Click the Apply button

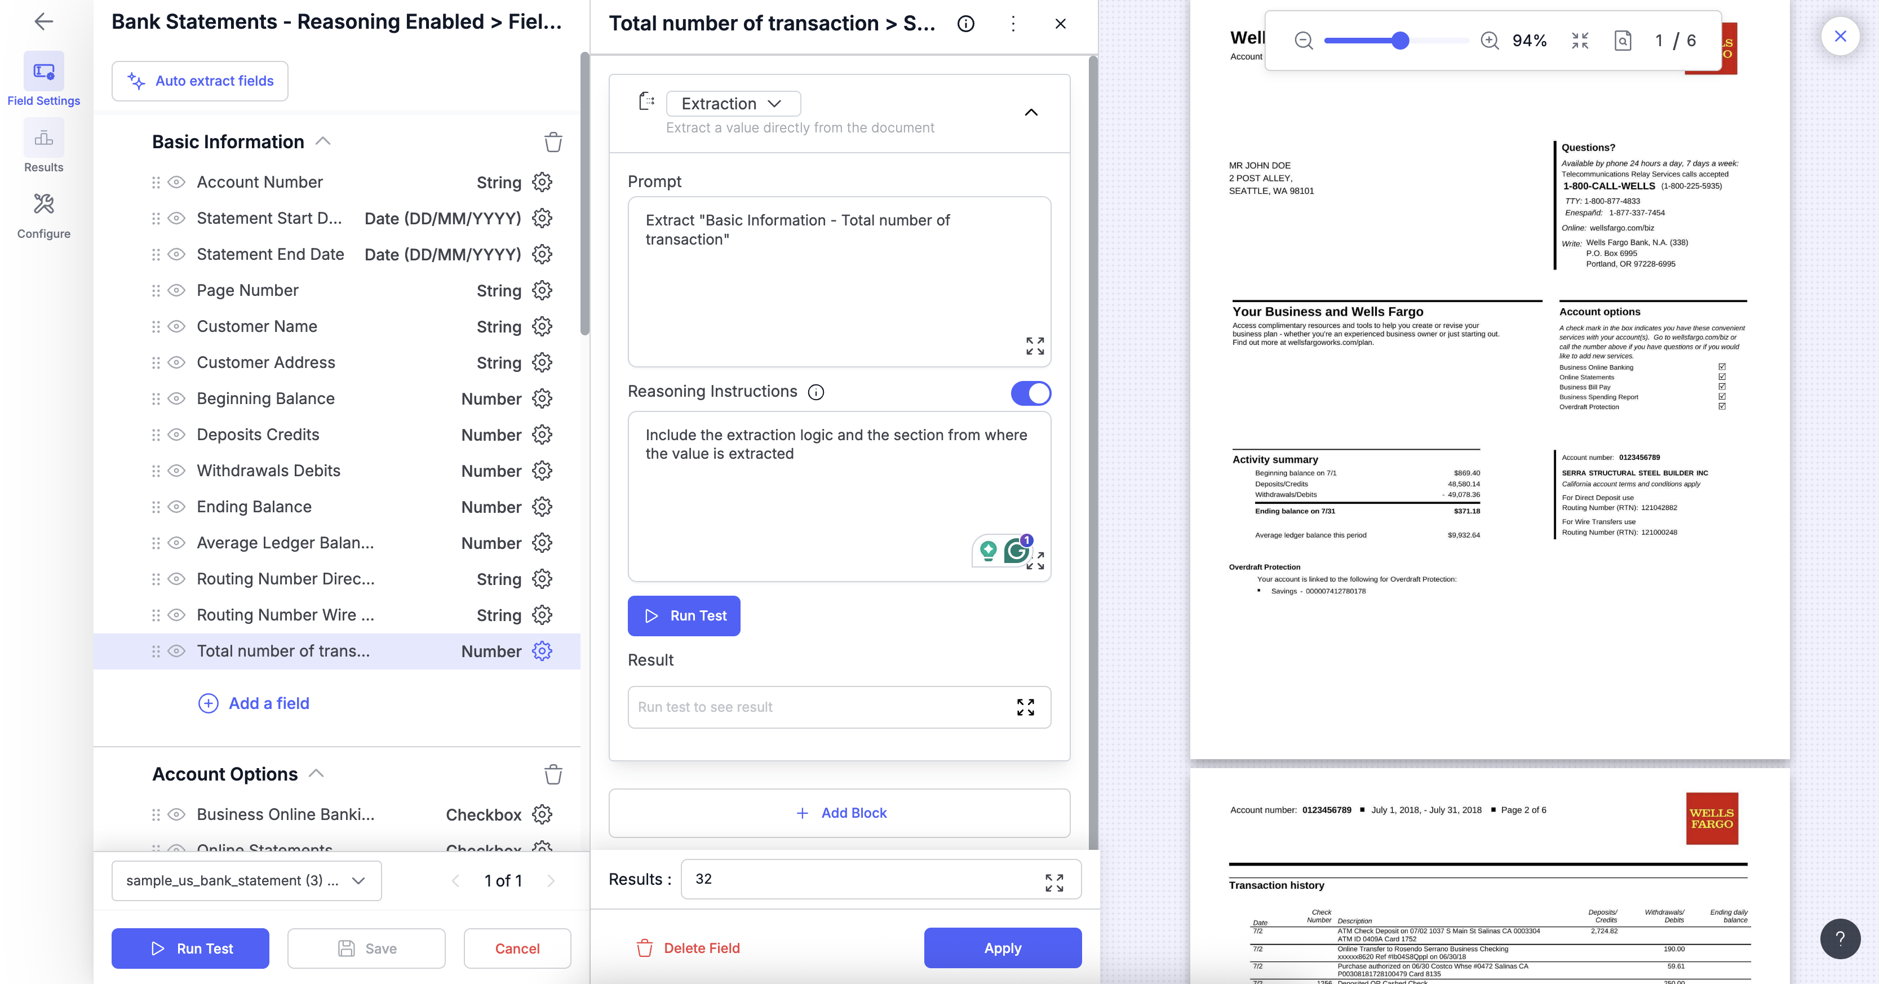point(1002,947)
